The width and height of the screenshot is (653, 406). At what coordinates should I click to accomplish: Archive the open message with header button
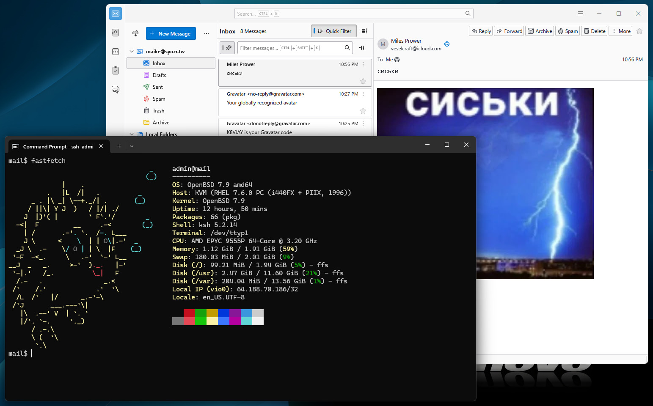(x=540, y=31)
